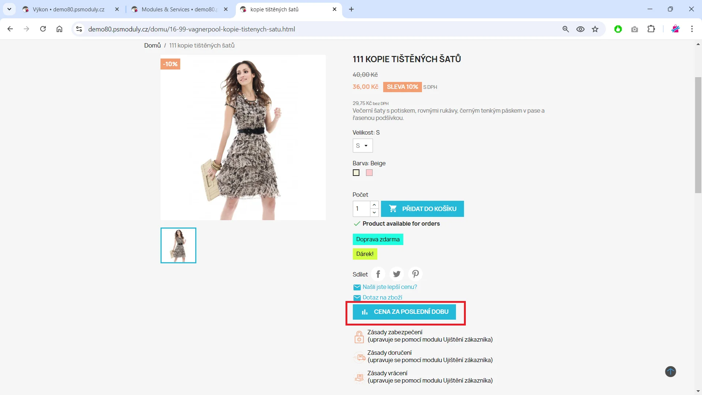
Task: Open the browser extensions puzzle icon
Action: (651, 29)
